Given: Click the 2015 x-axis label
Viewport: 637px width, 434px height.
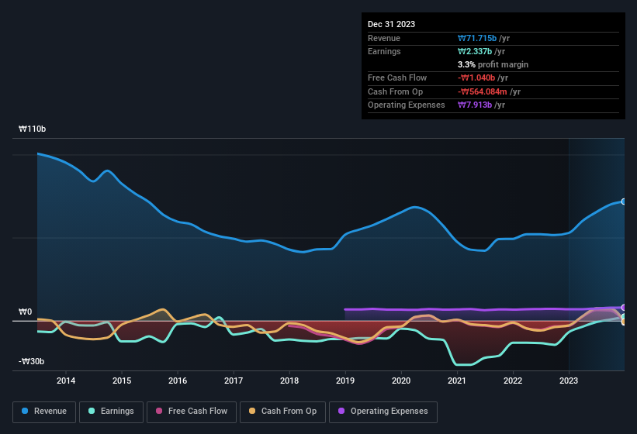Looking at the screenshot, I should (122, 381).
